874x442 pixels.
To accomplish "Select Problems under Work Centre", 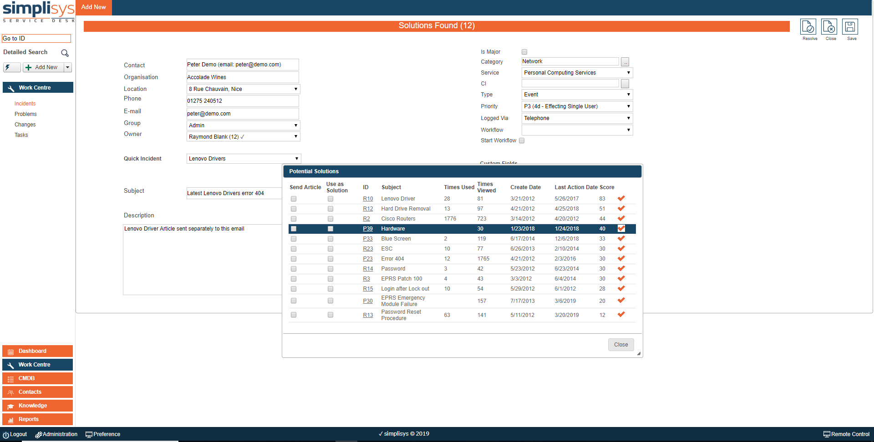I will (x=25, y=114).
